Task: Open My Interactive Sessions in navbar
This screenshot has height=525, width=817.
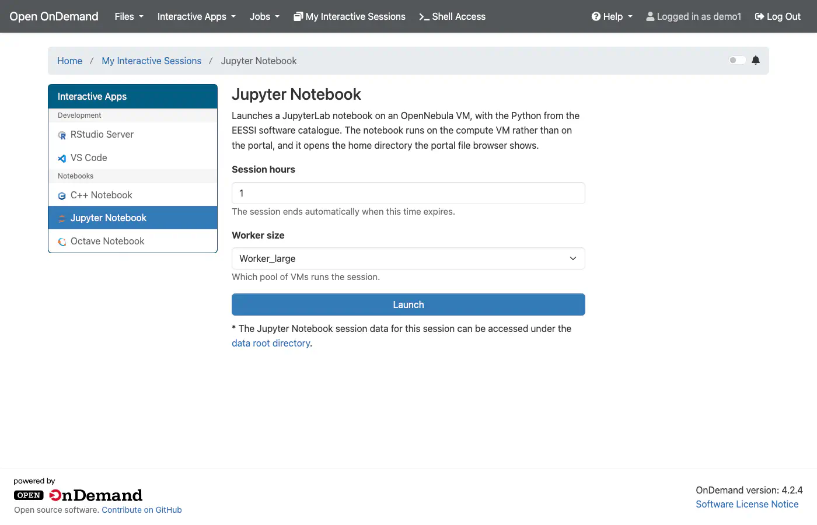Action: (x=350, y=16)
